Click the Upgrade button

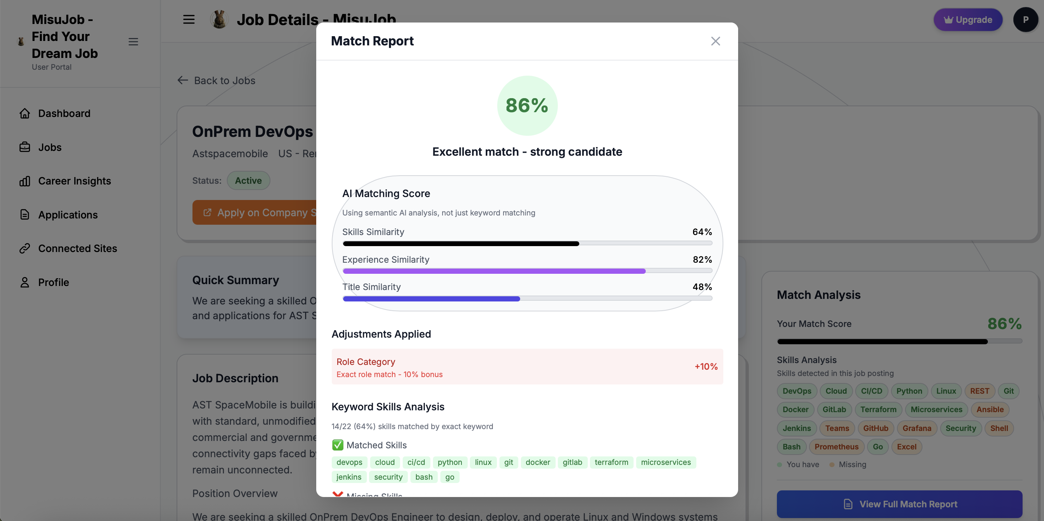coord(968,19)
